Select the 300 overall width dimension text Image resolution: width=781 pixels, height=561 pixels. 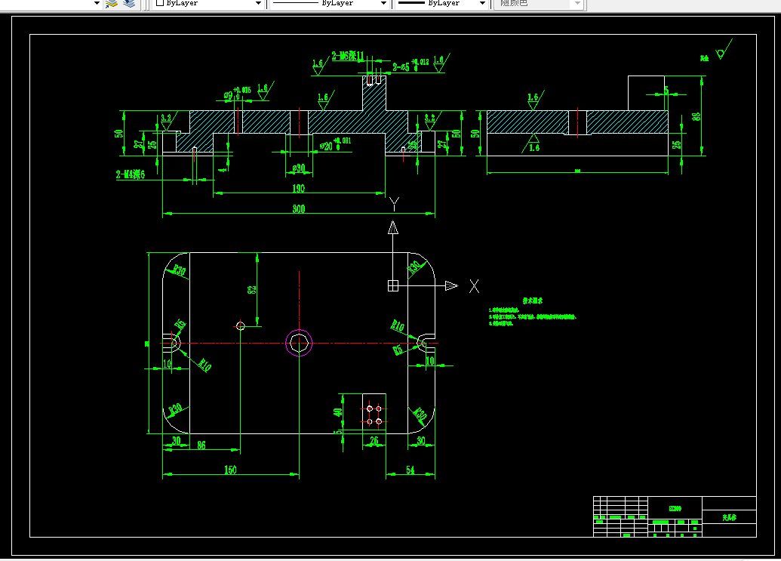click(x=298, y=208)
